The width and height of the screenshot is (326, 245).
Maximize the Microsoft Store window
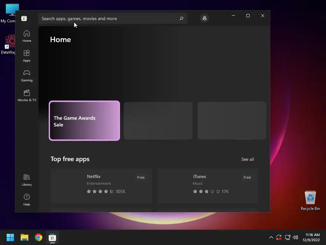pyautogui.click(x=248, y=16)
